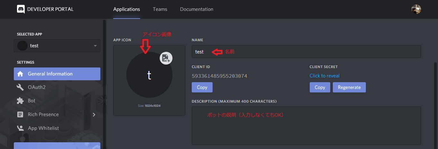This screenshot has width=438, height=149.
Task: Click the upload image icon on app icon
Action: 166,58
